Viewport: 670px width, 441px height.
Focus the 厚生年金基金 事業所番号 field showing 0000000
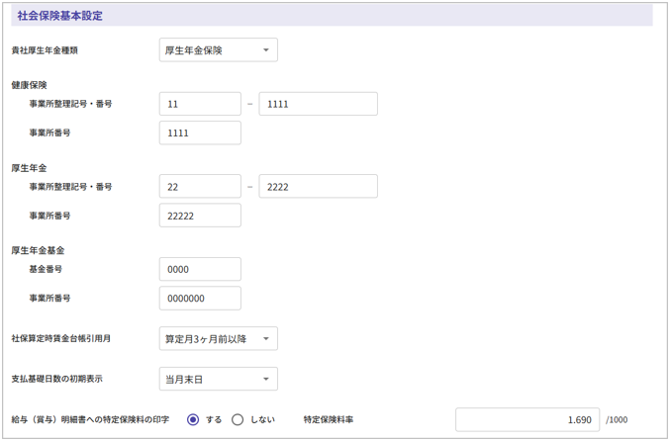(200, 298)
